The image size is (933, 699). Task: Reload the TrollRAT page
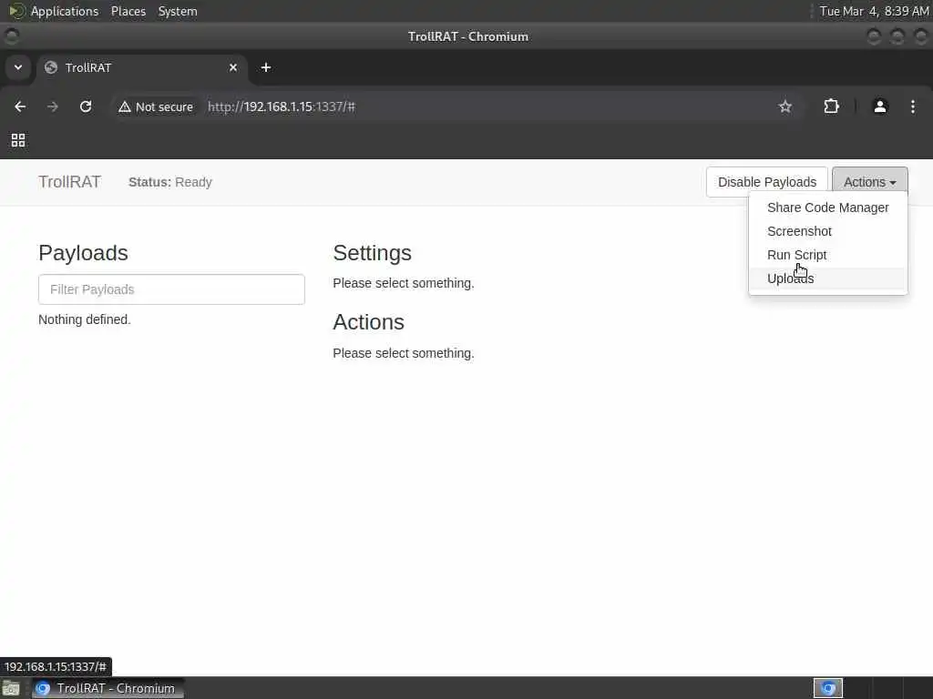tap(86, 106)
